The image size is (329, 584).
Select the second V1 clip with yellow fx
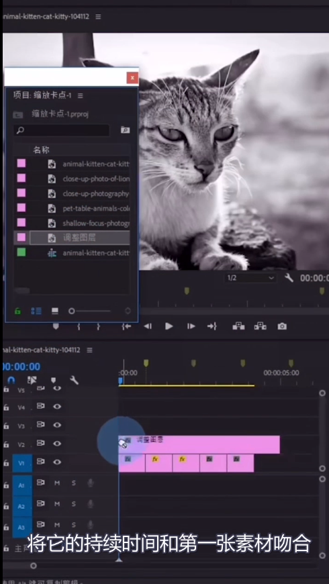click(x=158, y=463)
